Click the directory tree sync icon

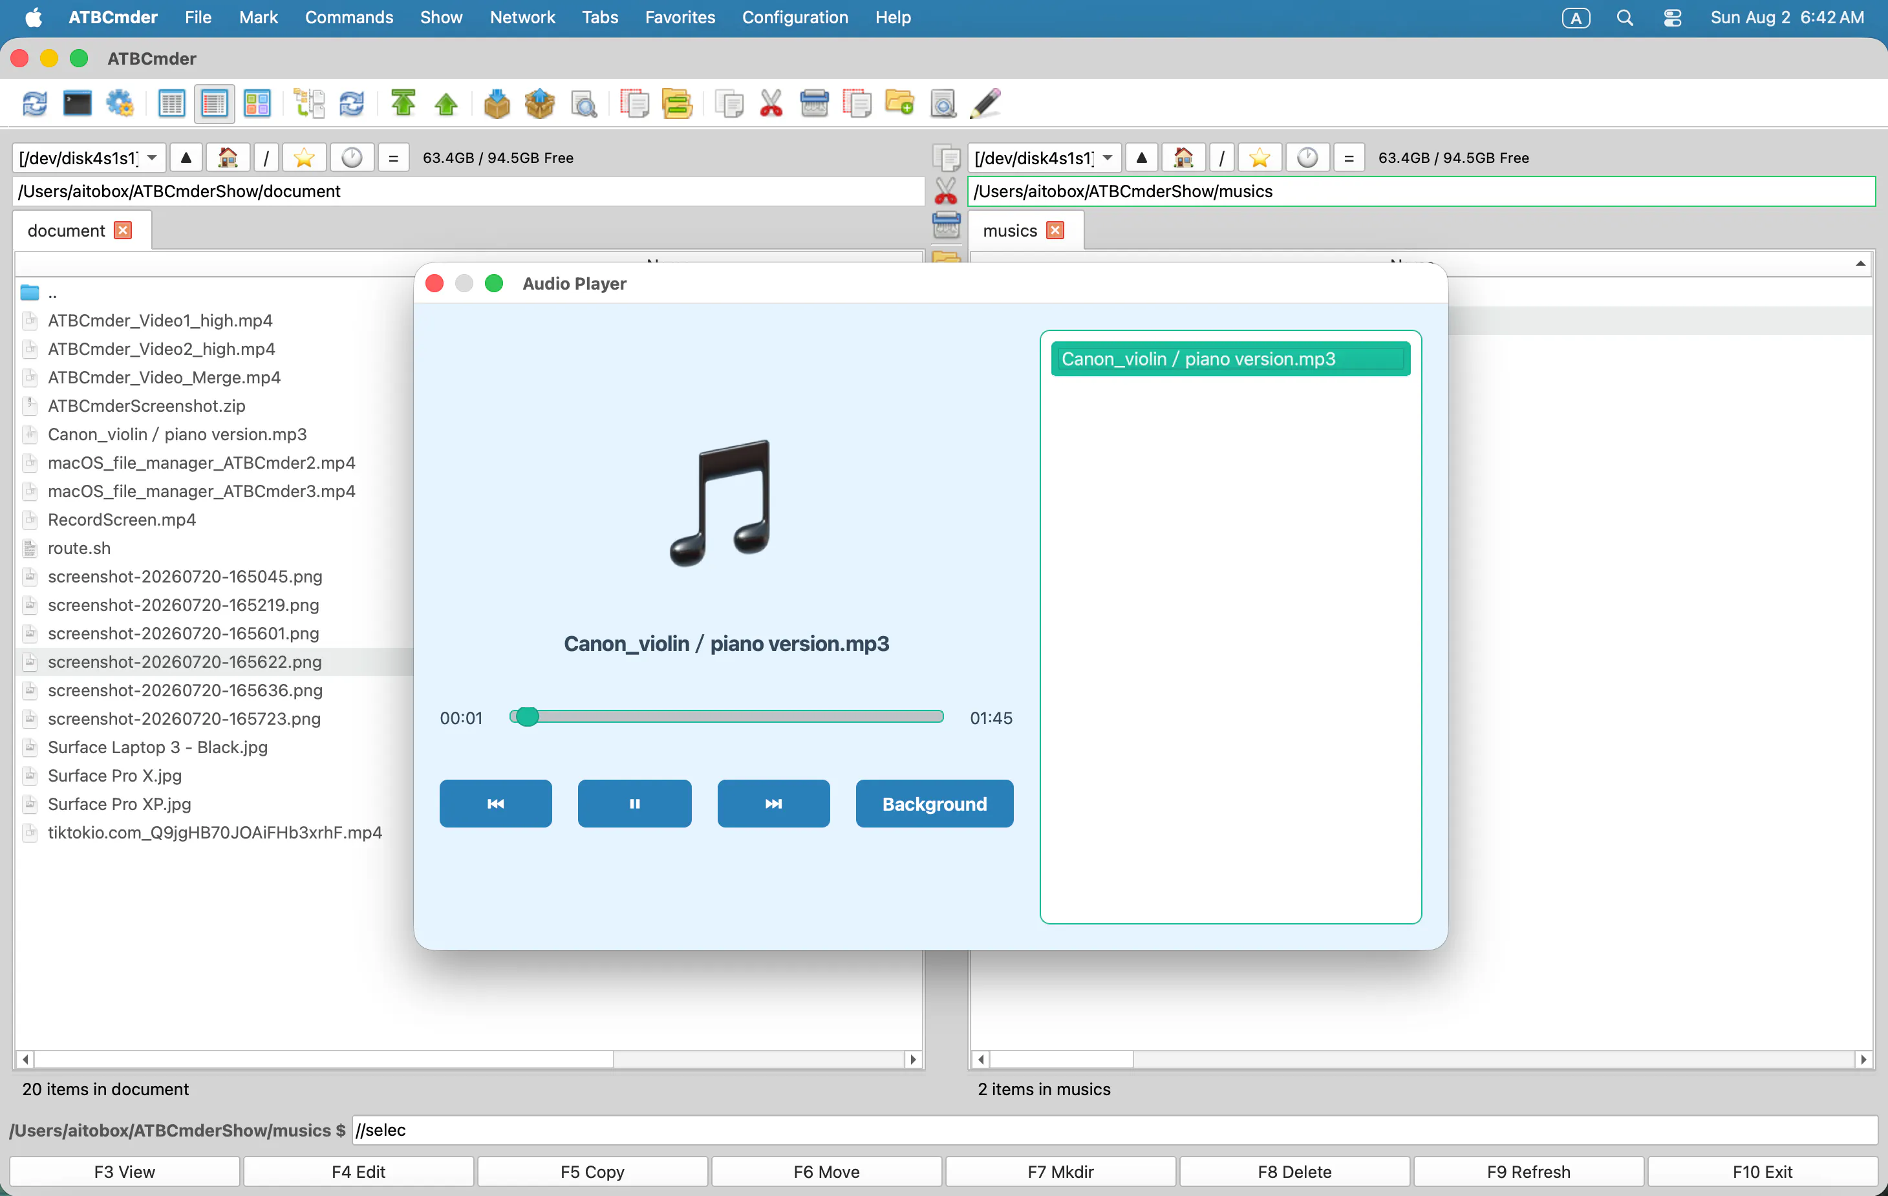tap(309, 103)
